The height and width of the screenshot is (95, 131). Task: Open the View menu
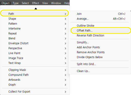45,3
